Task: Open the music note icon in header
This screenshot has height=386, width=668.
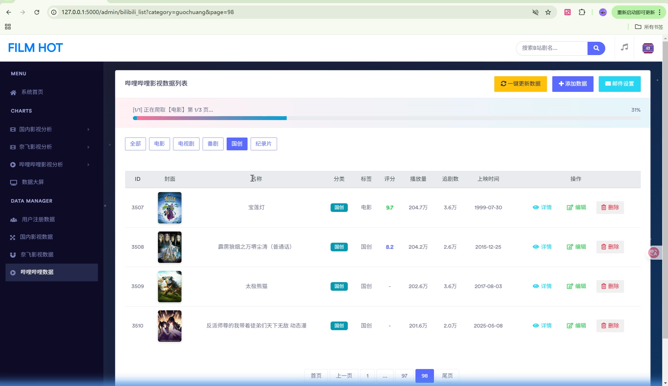Action: coord(624,48)
